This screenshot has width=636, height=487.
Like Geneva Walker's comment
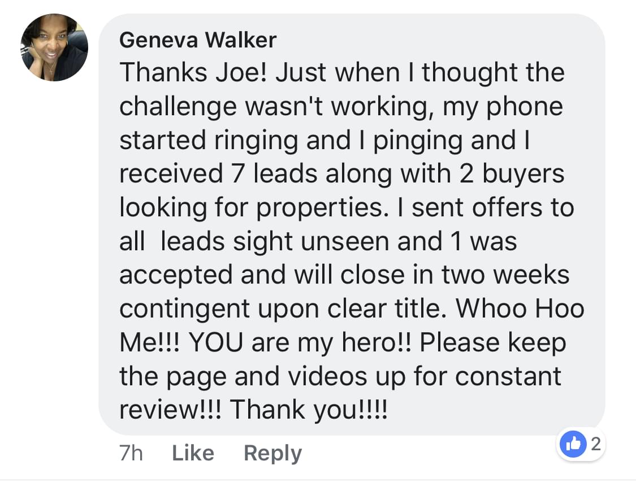[x=193, y=453]
